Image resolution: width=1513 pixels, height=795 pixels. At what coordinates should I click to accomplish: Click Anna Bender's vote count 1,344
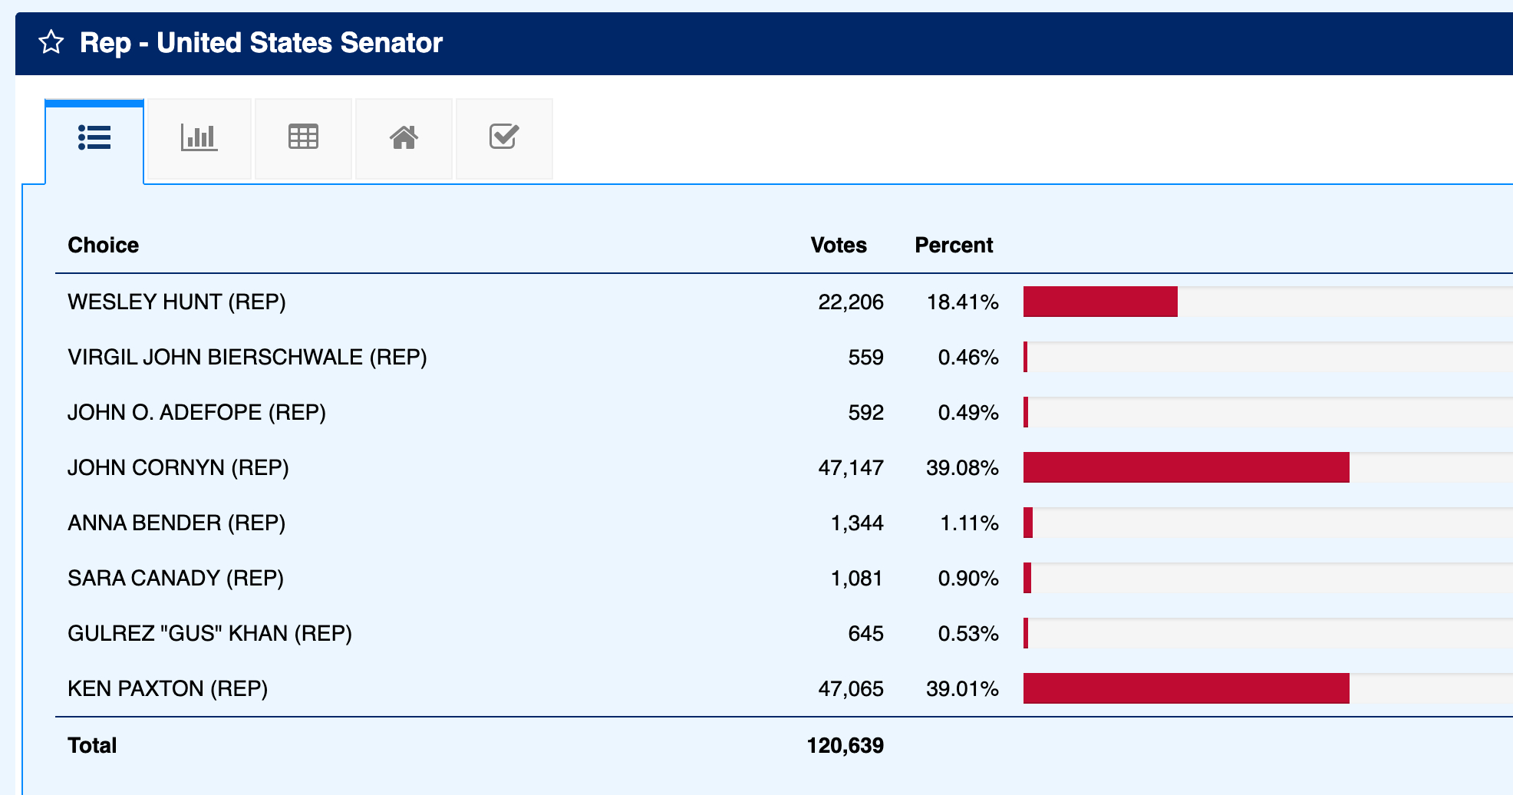[x=857, y=523]
